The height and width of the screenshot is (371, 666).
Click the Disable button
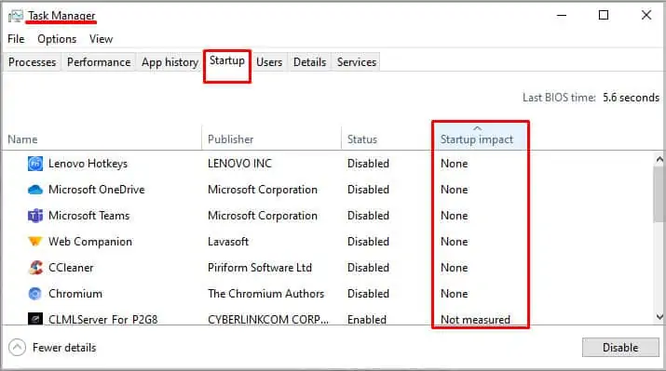tap(620, 348)
